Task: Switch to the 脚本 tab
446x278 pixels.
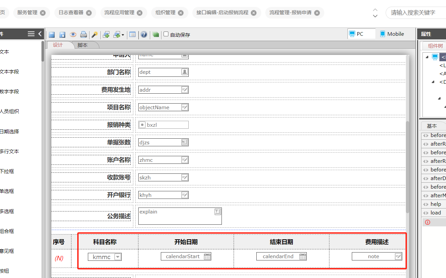Action: [83, 45]
